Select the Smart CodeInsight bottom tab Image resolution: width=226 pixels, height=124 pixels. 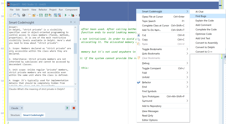tap(33, 115)
